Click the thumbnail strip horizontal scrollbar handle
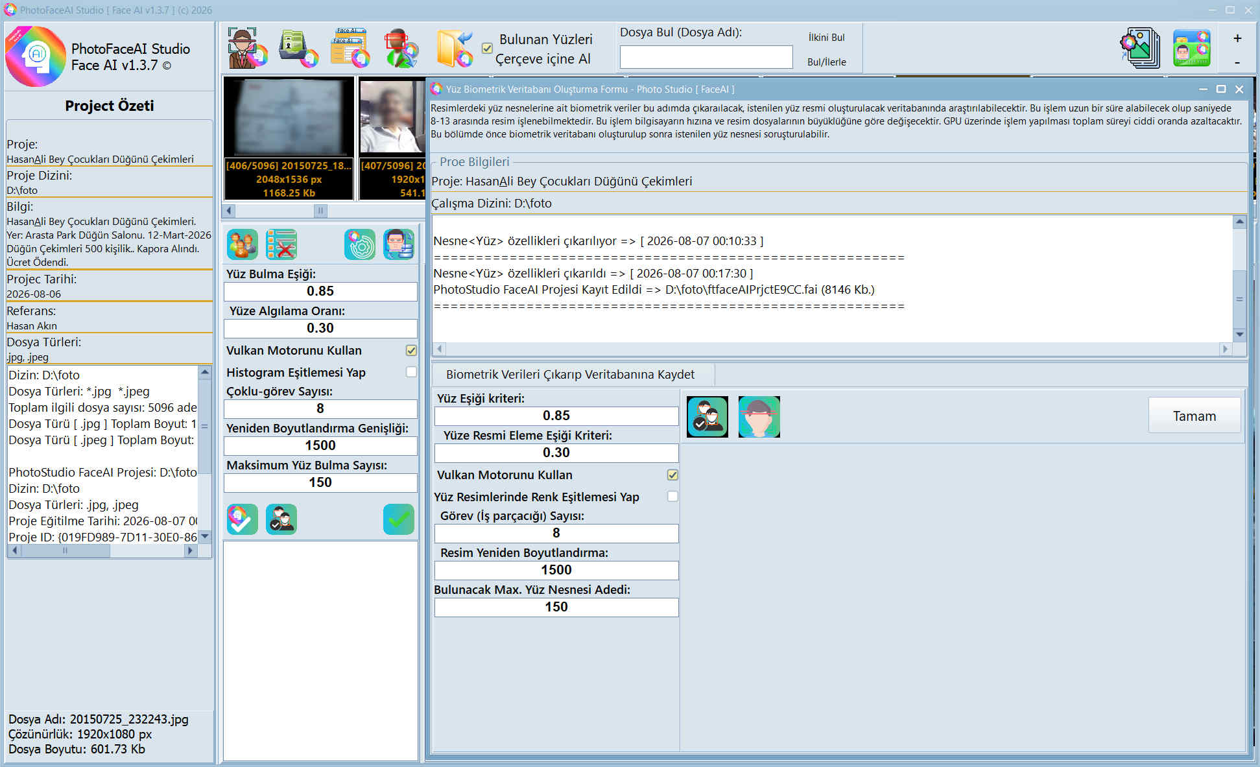The image size is (1260, 767). coord(320,211)
